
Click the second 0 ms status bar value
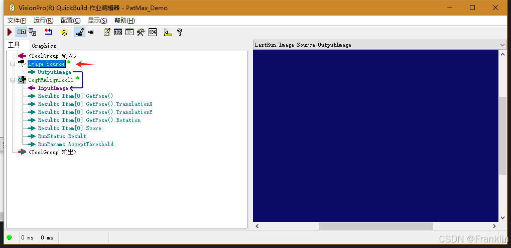click(x=47, y=237)
